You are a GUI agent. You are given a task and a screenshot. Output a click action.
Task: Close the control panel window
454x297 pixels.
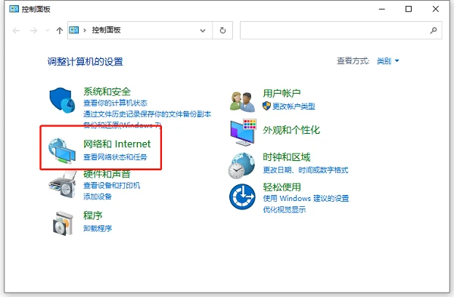[436, 9]
